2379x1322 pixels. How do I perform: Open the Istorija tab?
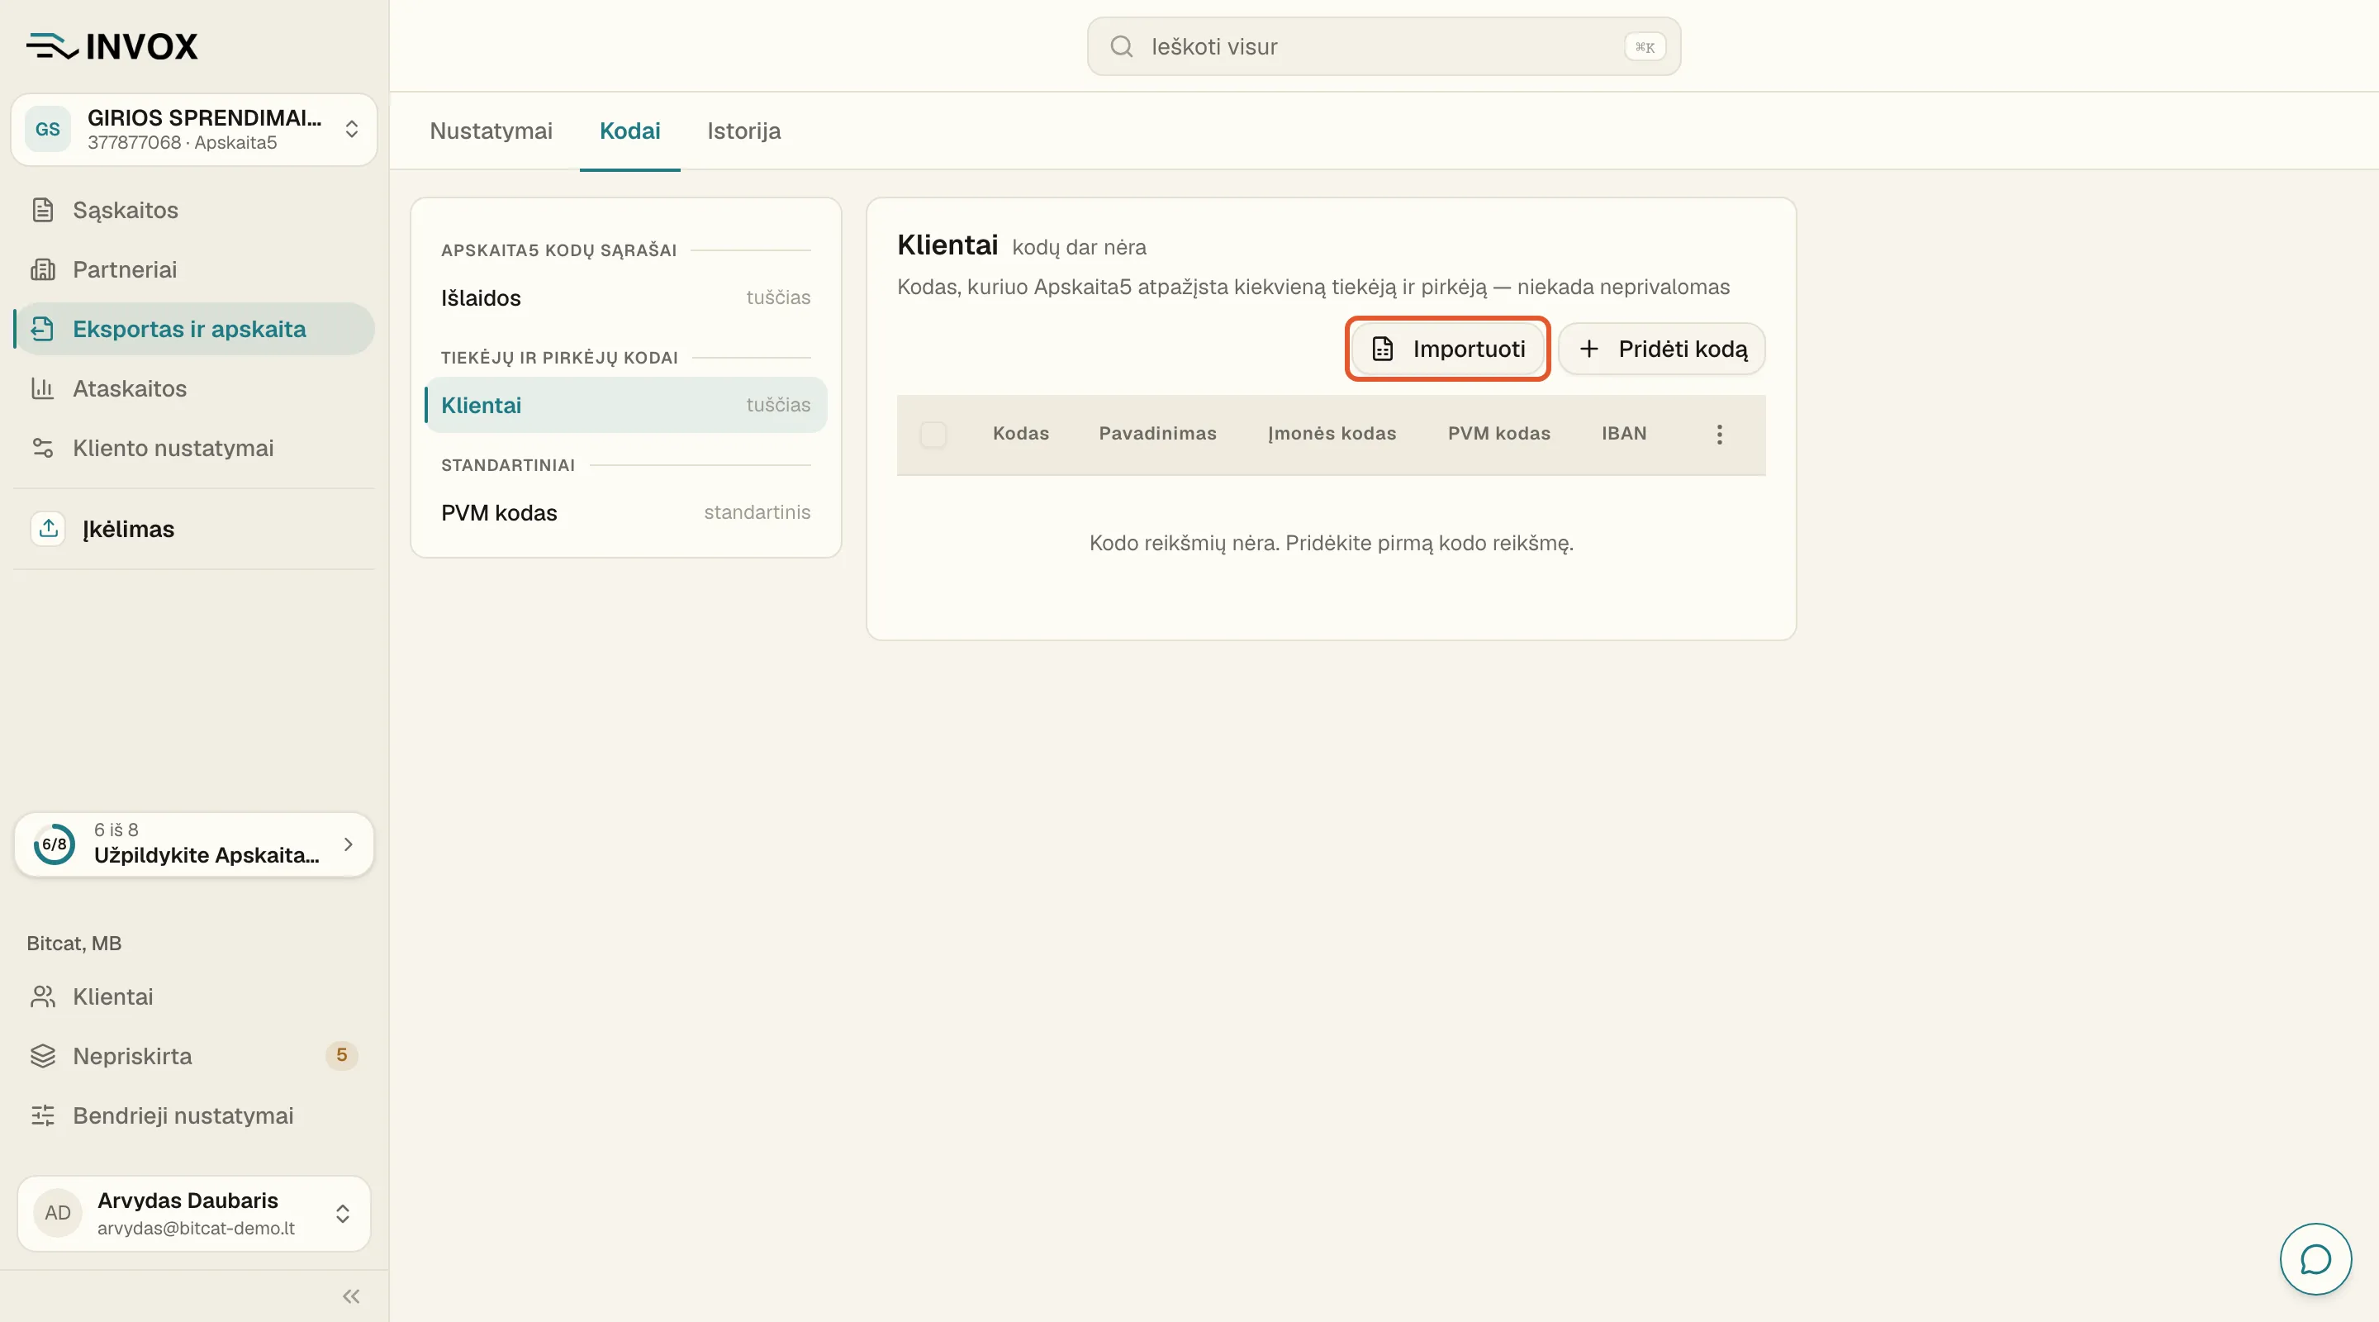[x=744, y=131]
